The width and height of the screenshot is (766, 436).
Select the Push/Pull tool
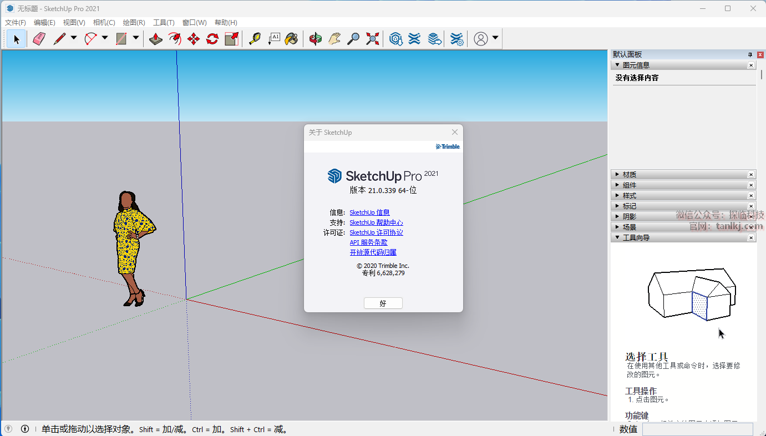[156, 39]
